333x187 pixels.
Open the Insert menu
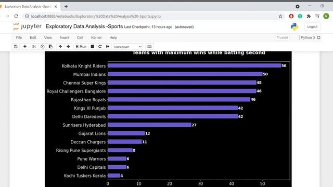(65, 37)
